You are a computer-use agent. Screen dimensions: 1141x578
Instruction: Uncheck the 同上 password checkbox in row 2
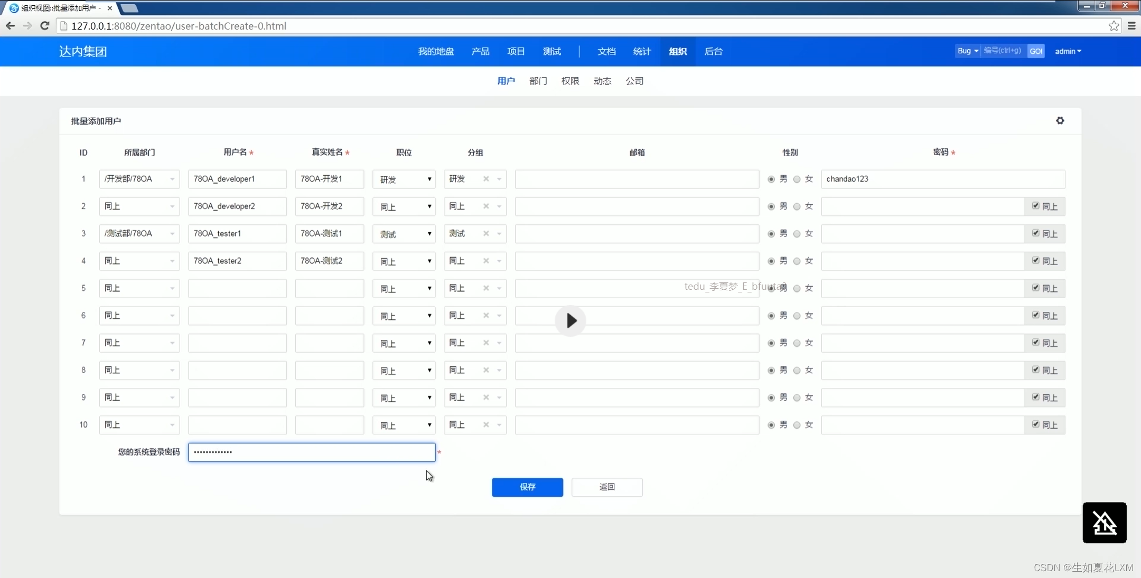pos(1035,206)
